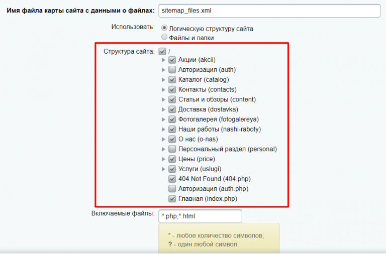Click the Доставка (dostavka) label
The width and height of the screenshot is (386, 254).
[x=208, y=109]
